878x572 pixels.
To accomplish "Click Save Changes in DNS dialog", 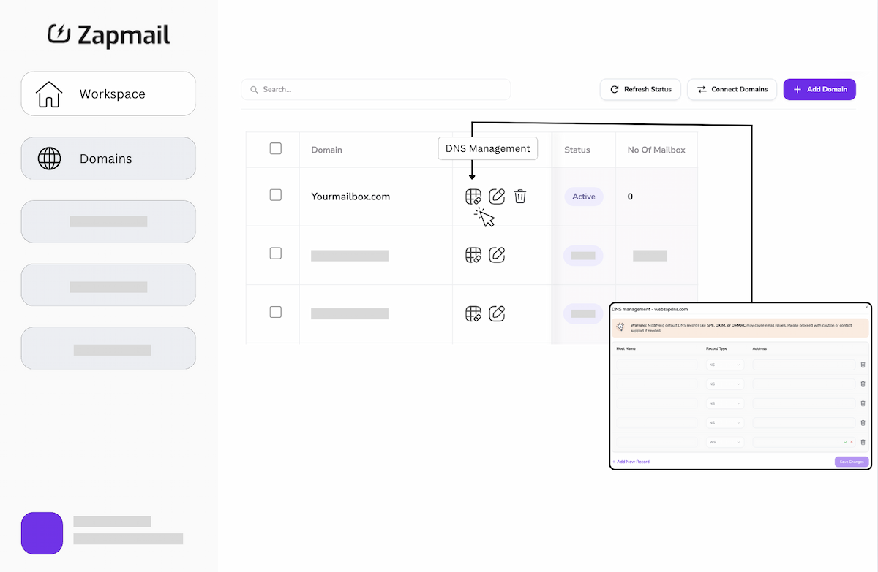I will coord(852,462).
